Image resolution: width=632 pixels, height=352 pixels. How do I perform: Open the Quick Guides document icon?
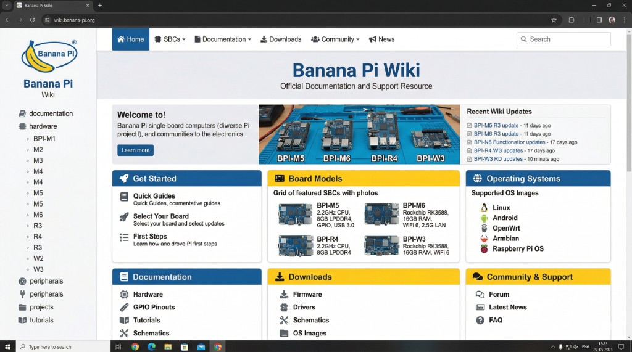[x=124, y=197]
